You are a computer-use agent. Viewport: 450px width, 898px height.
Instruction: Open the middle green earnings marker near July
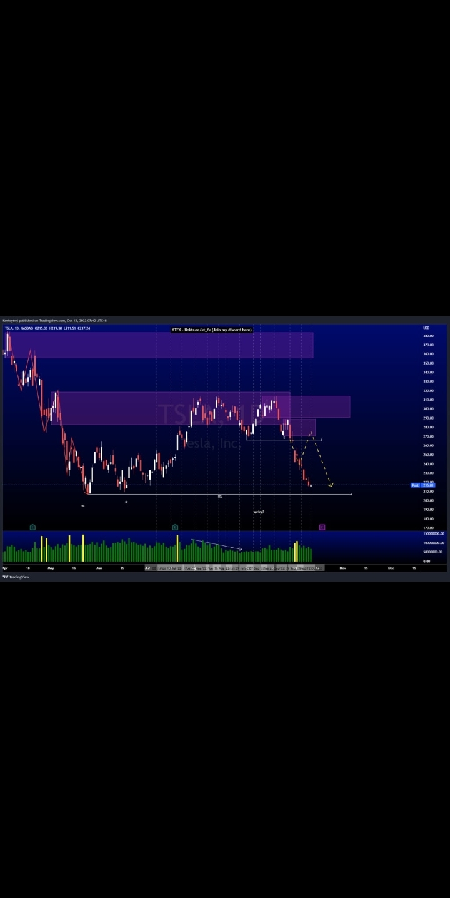click(175, 527)
